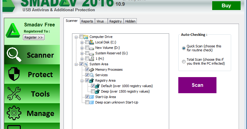Open the Hidden tab
This screenshot has height=129, width=247.
point(130,21)
